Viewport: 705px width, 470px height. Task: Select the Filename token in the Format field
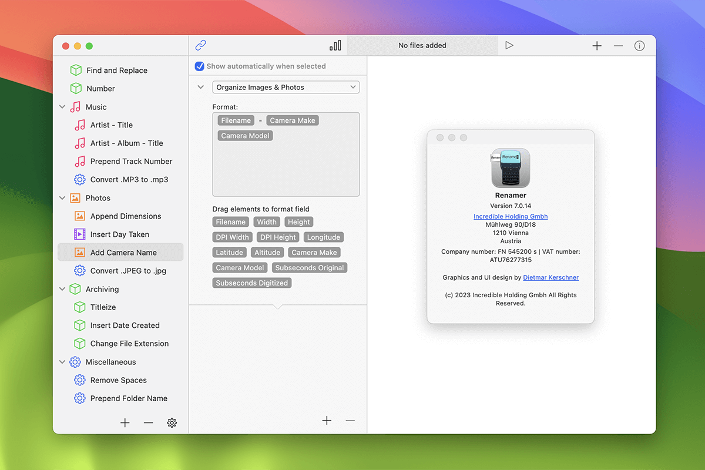(236, 120)
